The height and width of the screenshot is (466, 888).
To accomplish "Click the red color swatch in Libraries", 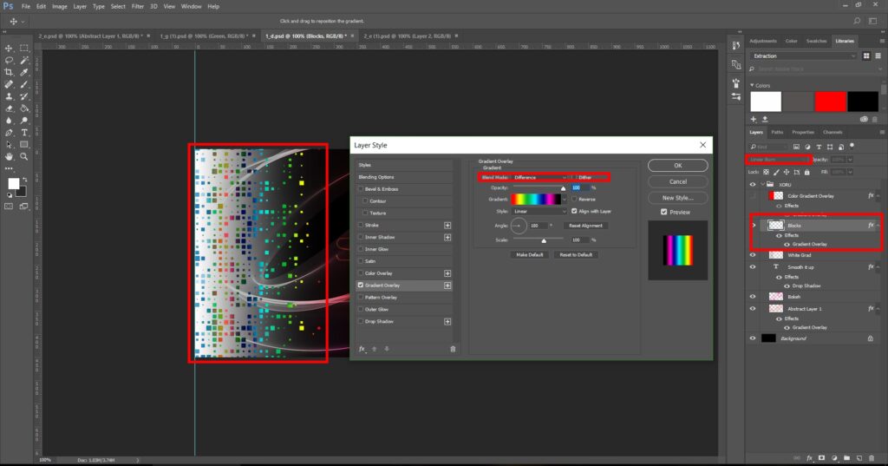I will (830, 102).
